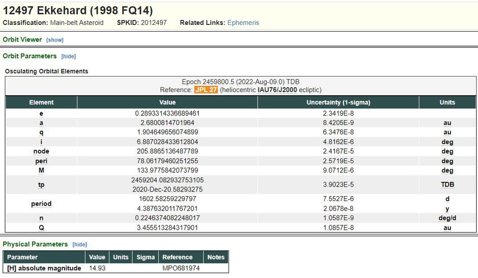Select the 'node' element label
This screenshot has width=478, height=278.
coord(41,151)
